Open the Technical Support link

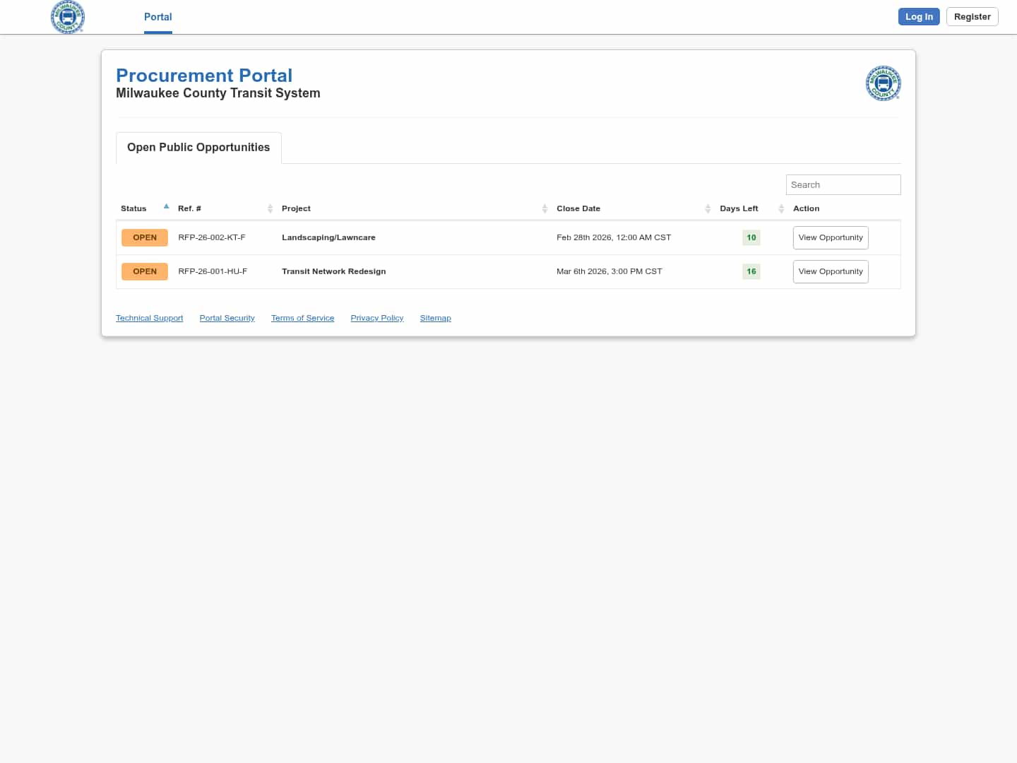click(x=149, y=318)
